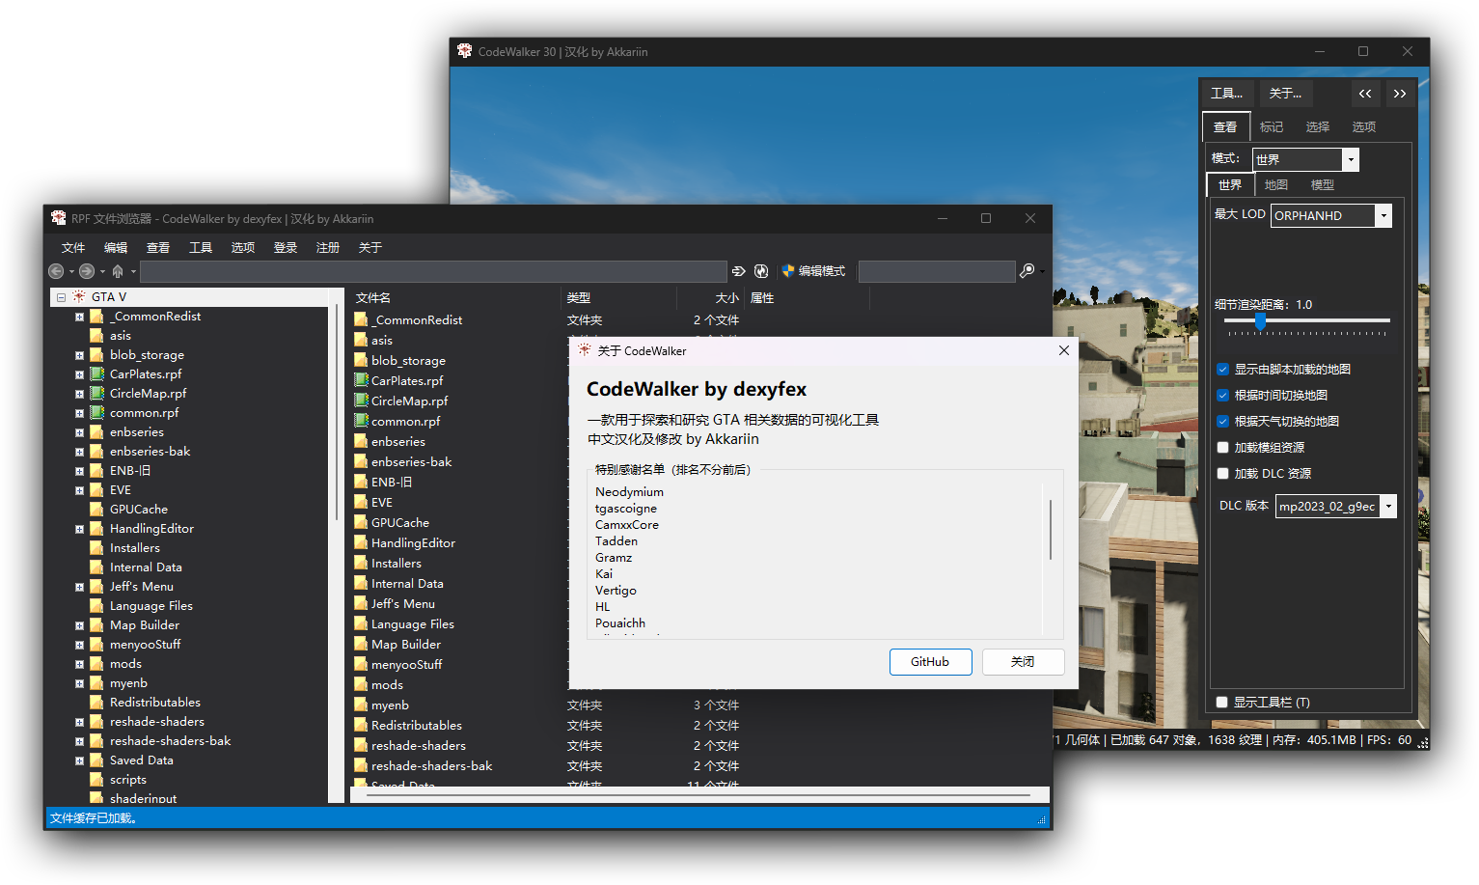Click the Language Files folder icon in file list
This screenshot has width=1479, height=885.
coord(361,623)
